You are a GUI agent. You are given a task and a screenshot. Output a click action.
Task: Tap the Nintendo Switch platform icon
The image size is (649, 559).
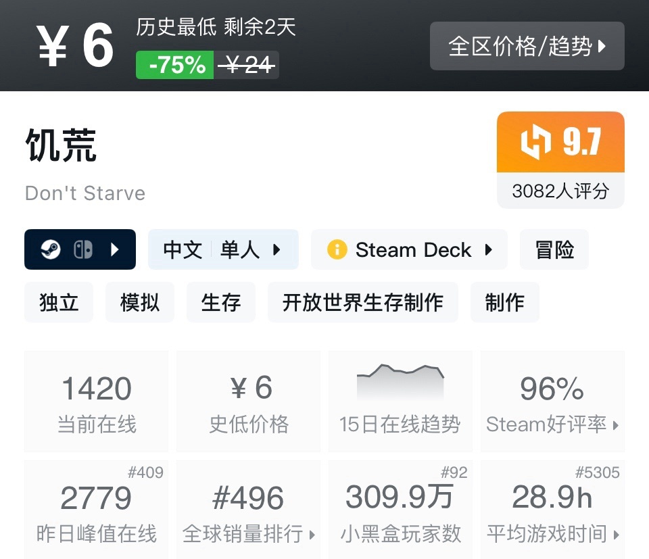click(x=82, y=249)
